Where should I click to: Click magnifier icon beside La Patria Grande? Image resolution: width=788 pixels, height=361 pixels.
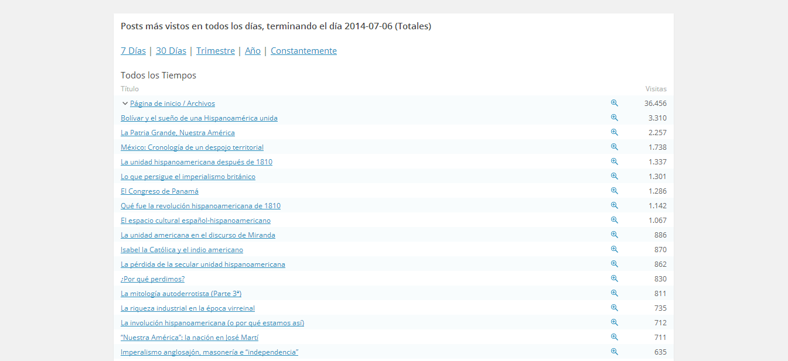coord(614,132)
